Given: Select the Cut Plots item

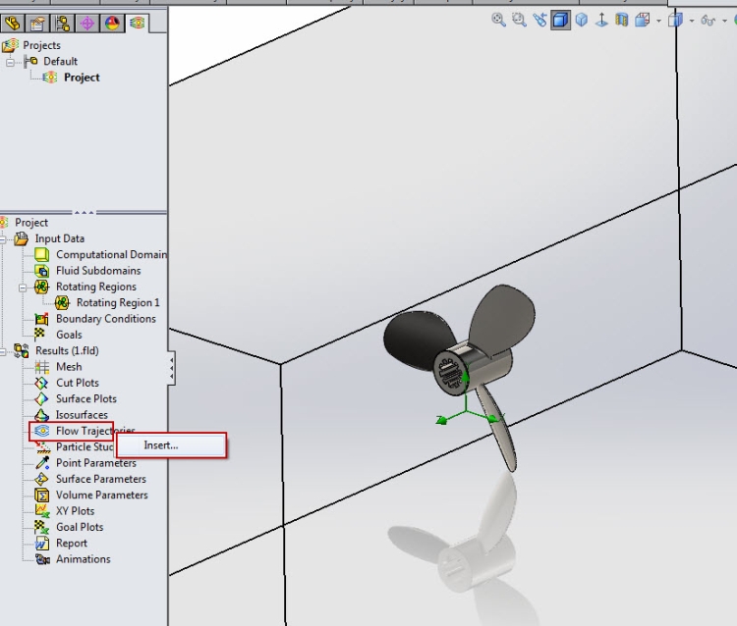Looking at the screenshot, I should pos(78,383).
